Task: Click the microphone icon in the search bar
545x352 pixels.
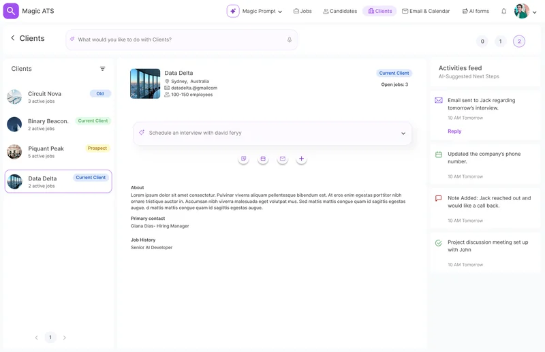Action: point(290,40)
